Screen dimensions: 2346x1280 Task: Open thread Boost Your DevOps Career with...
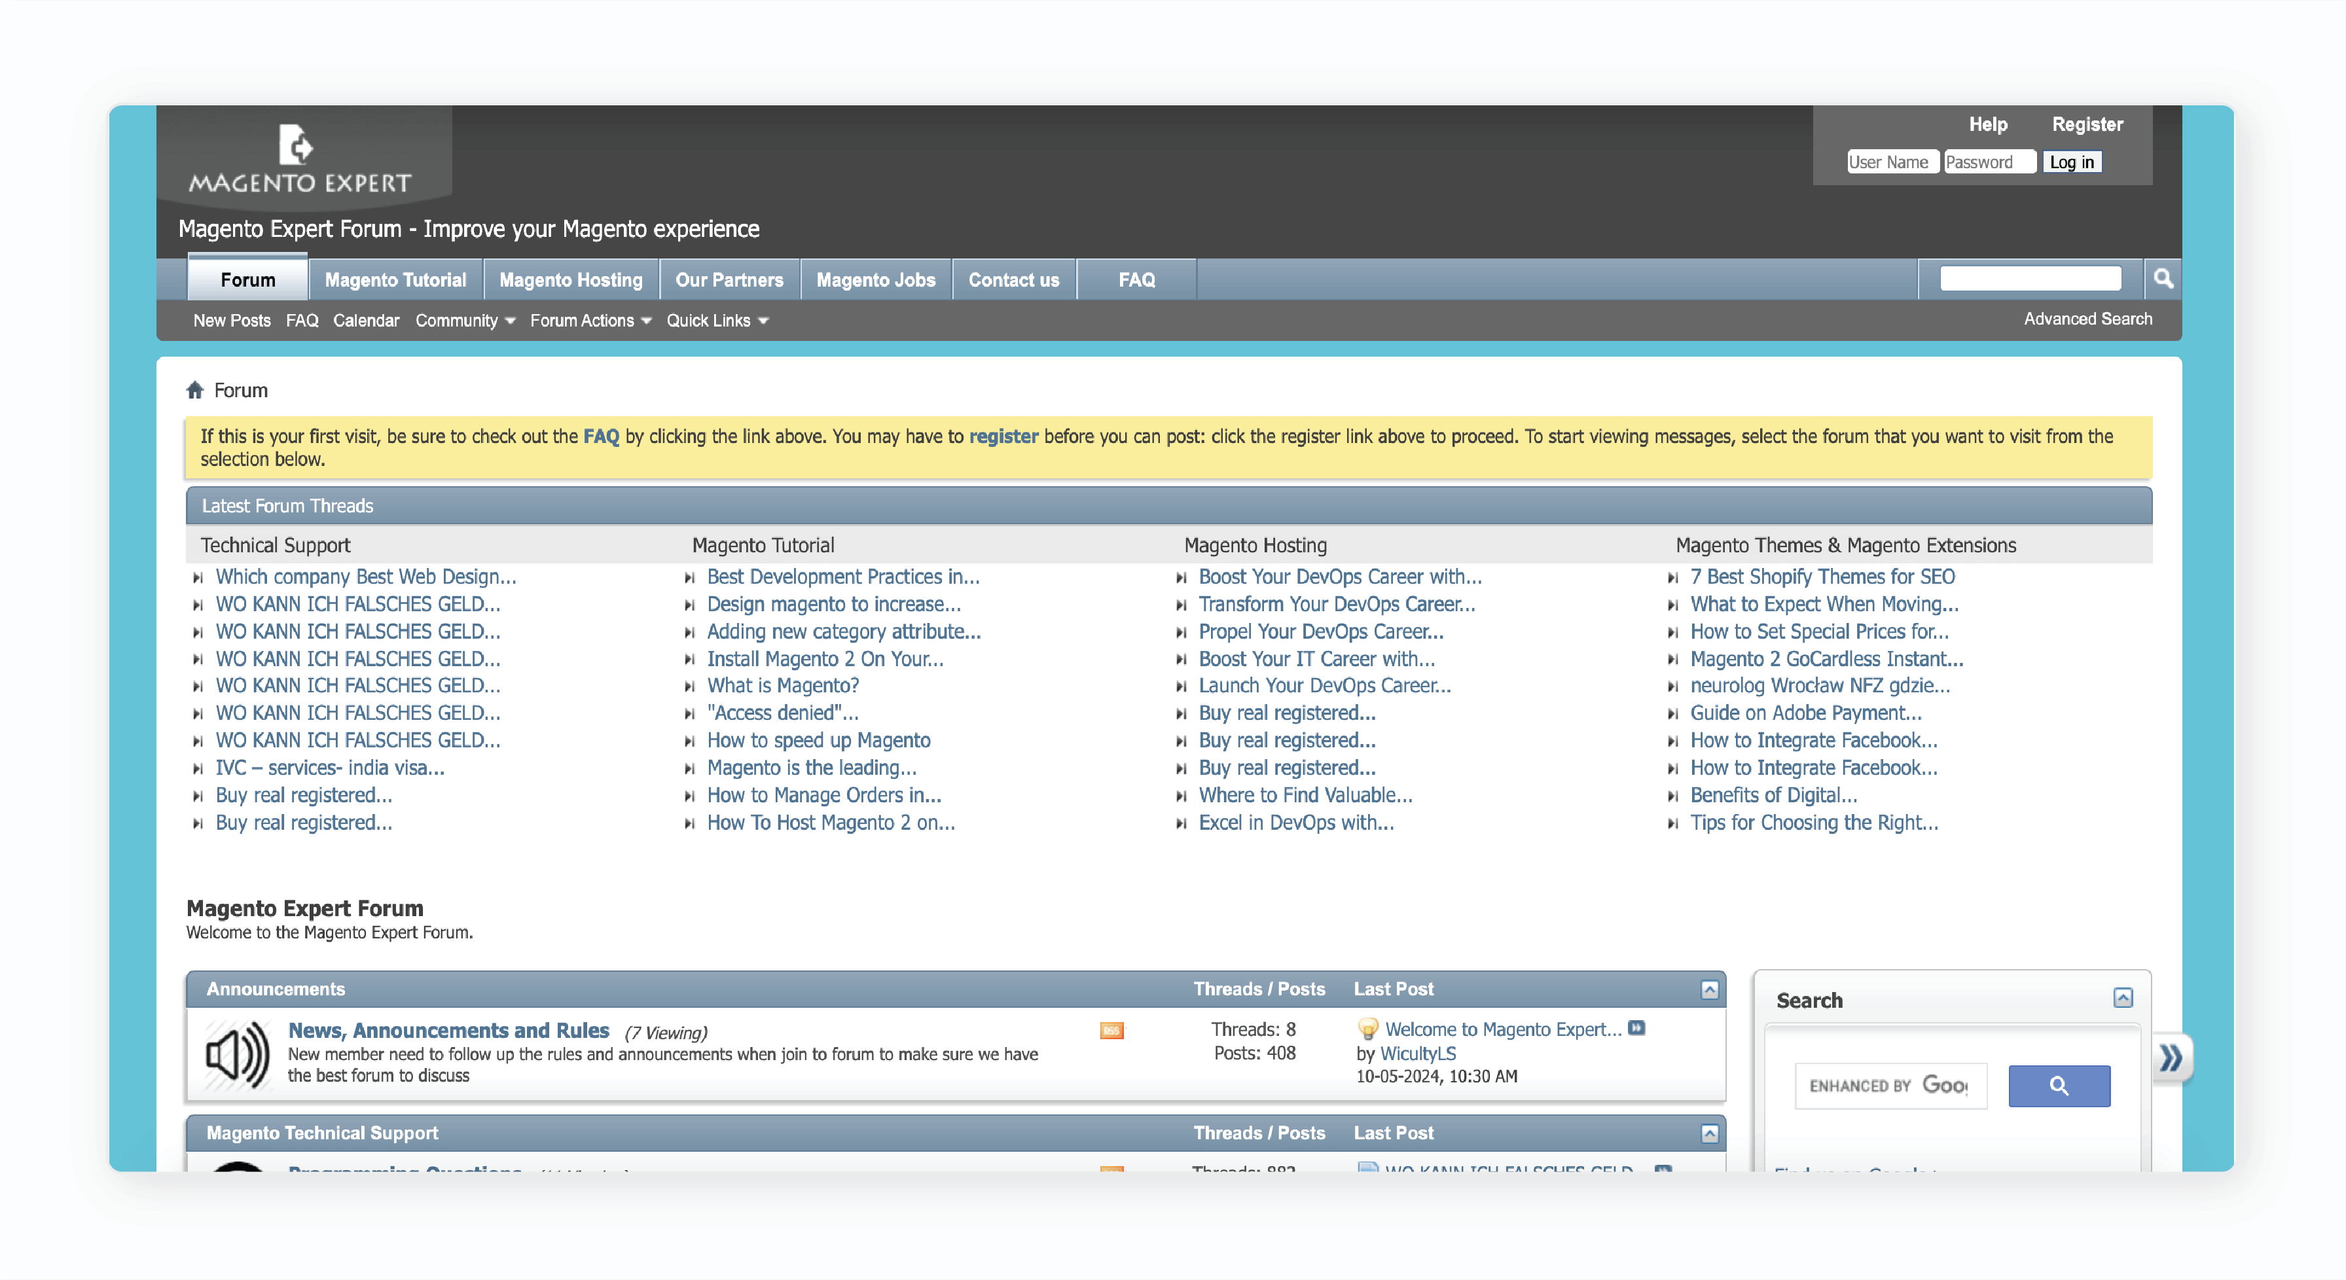click(1340, 577)
